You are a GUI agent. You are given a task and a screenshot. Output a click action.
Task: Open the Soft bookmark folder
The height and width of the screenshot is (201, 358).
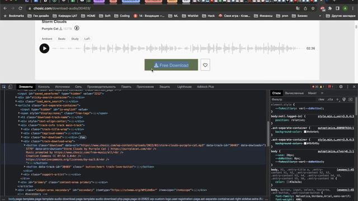[105, 16]
